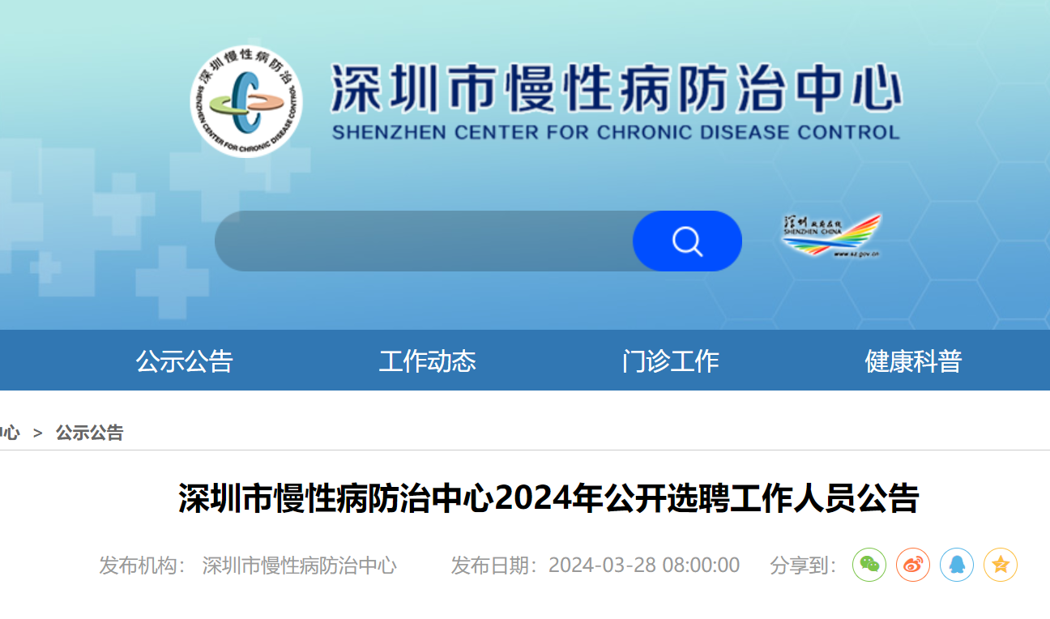Click the 分享到 label
Viewport: 1050px width, 619px height.
[804, 566]
